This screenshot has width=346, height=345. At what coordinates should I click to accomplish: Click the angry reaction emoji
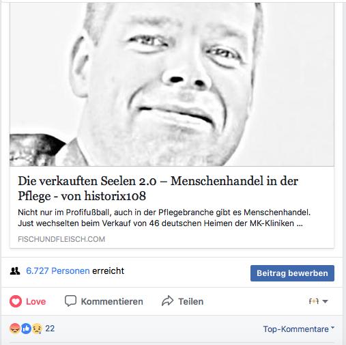coord(15,329)
